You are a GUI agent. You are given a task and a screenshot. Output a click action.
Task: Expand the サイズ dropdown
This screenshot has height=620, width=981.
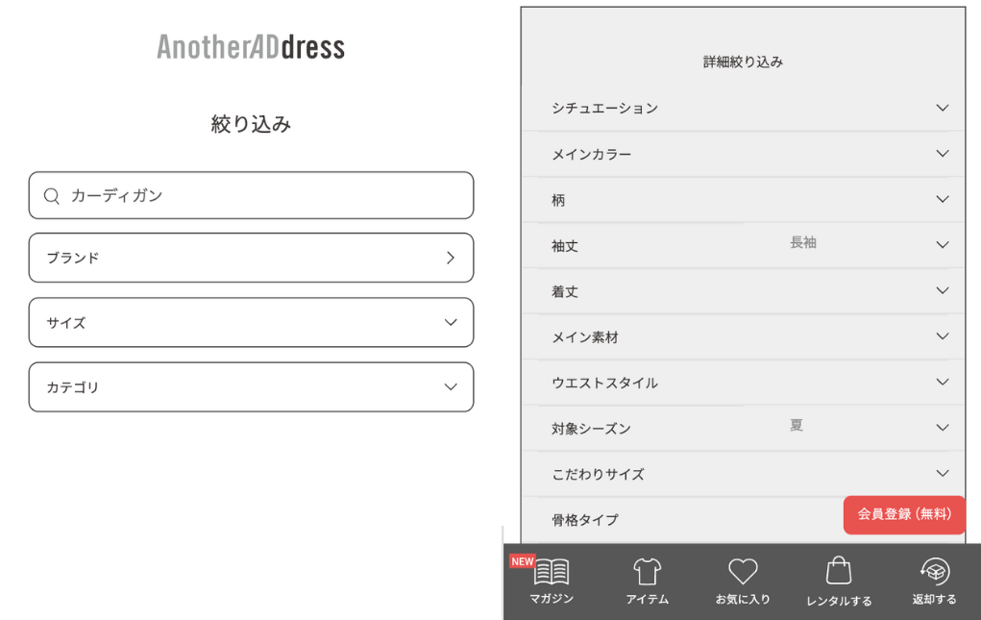coord(451,322)
